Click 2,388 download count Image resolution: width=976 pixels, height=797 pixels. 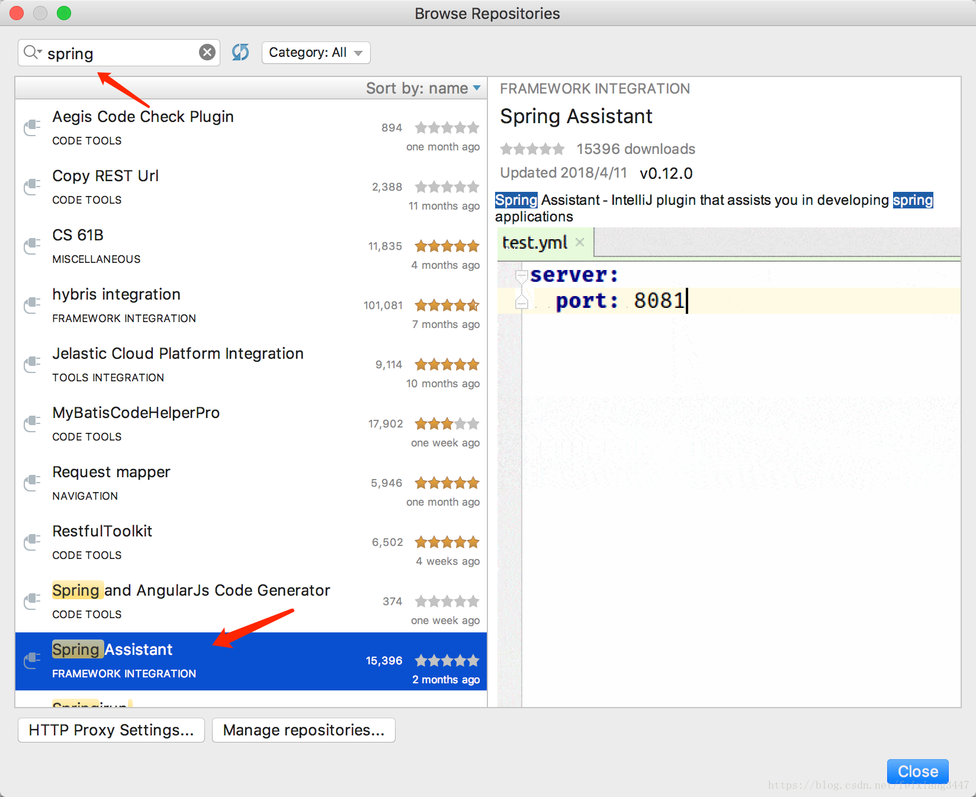[x=387, y=187]
